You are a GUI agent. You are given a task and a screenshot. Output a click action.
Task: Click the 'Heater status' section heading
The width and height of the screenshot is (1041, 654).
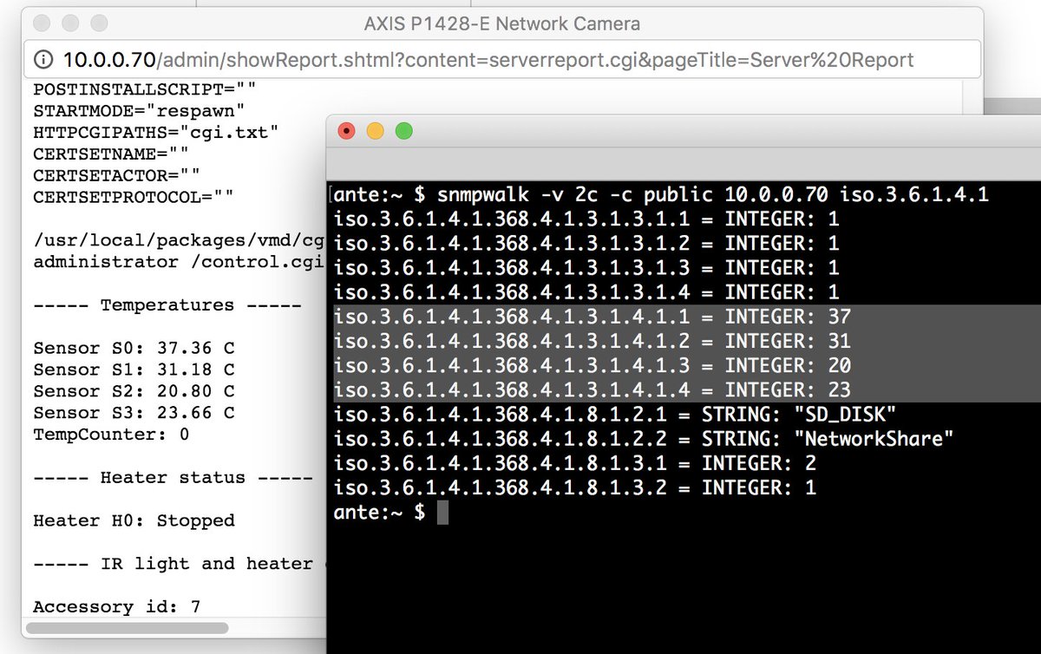click(x=173, y=477)
